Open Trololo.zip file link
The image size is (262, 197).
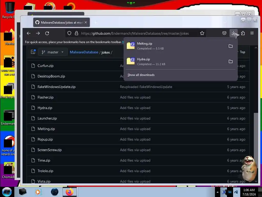[45, 171]
